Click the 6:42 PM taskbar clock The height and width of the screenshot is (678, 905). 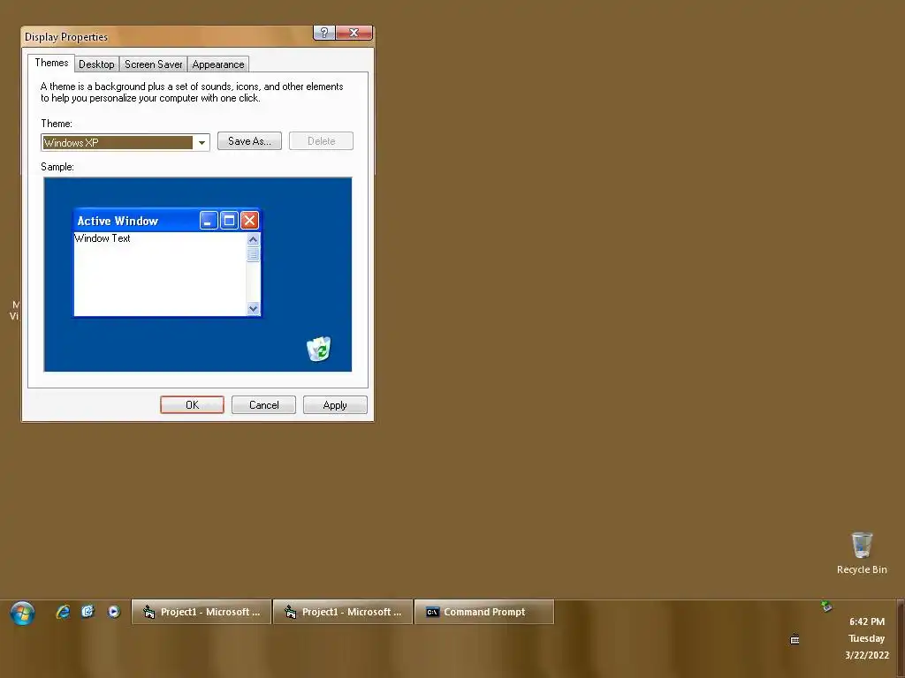click(x=867, y=621)
